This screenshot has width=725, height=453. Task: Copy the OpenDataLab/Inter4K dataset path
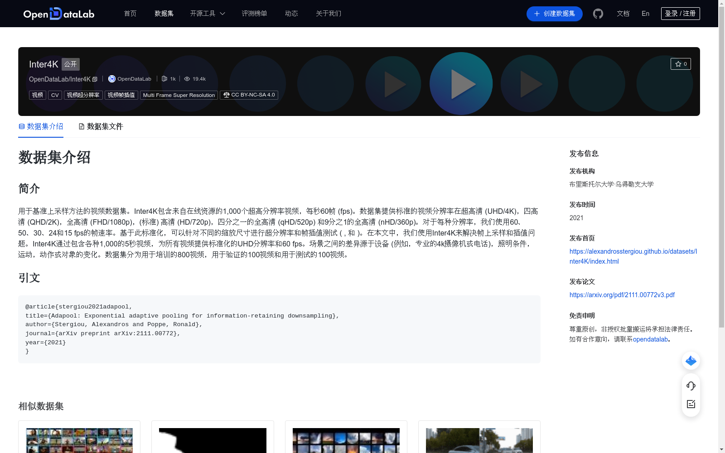click(95, 79)
